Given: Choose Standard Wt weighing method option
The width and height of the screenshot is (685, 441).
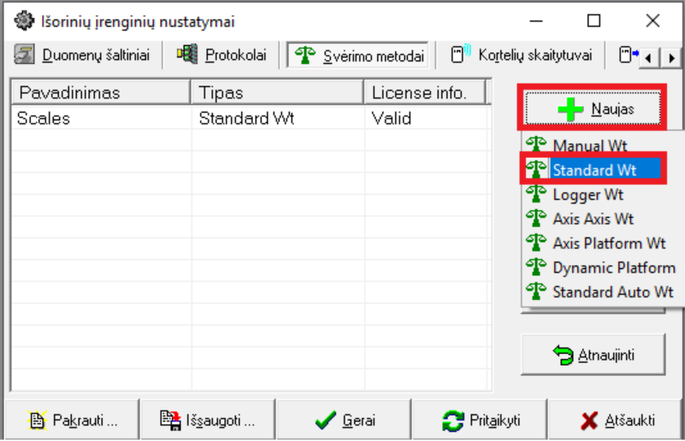Looking at the screenshot, I should (593, 170).
